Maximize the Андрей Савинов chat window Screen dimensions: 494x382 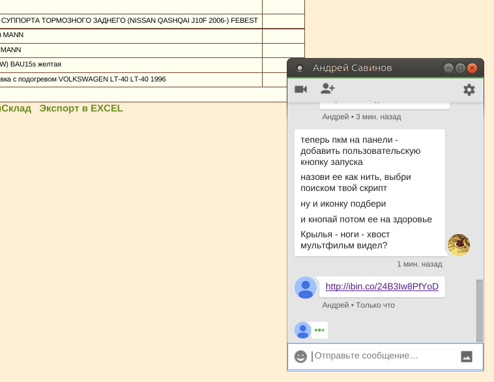coord(460,68)
